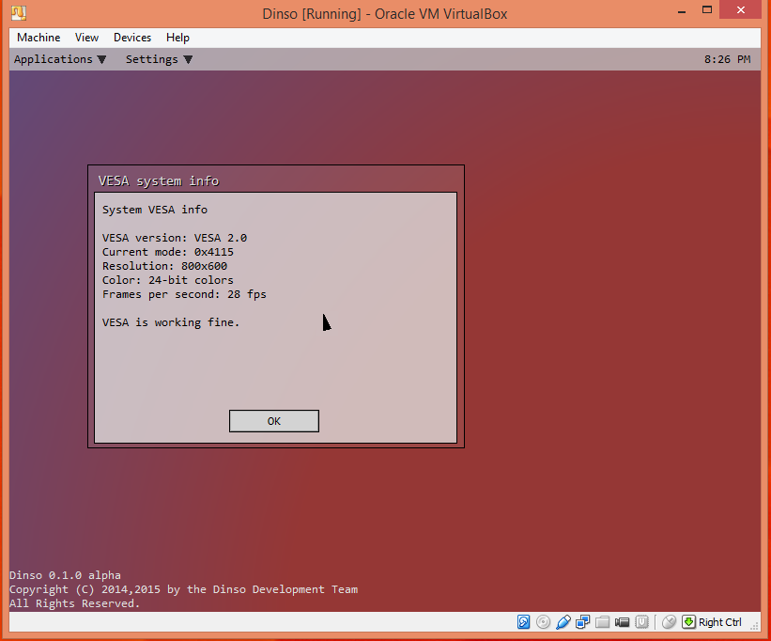
Task: Click the optical disc status icon
Action: 543,622
